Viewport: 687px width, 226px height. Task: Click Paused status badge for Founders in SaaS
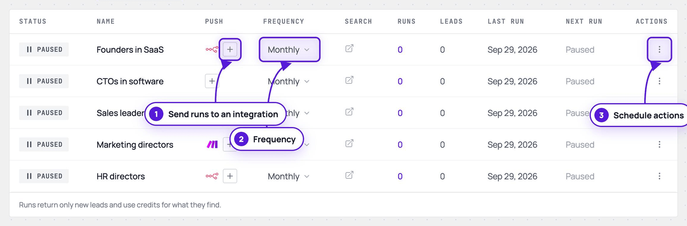(44, 49)
